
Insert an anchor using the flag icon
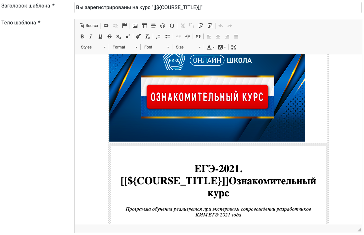click(x=124, y=26)
